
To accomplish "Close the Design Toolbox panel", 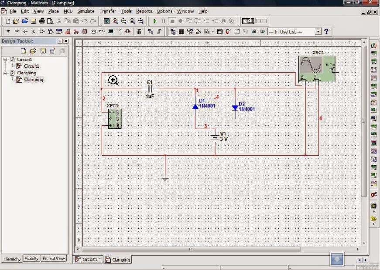I will 66,41.
